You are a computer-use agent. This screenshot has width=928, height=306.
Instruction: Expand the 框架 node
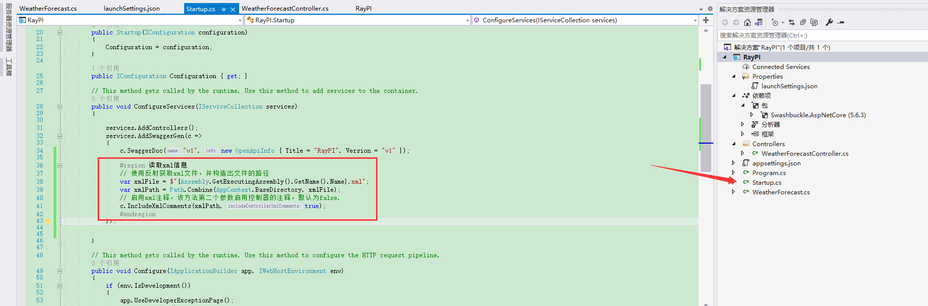[743, 134]
